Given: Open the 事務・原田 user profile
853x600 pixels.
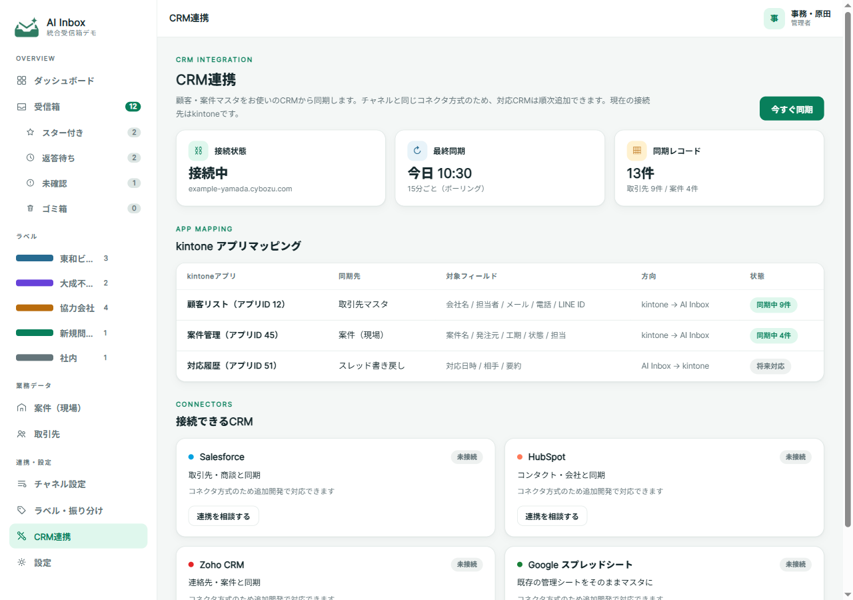Looking at the screenshot, I should [798, 19].
